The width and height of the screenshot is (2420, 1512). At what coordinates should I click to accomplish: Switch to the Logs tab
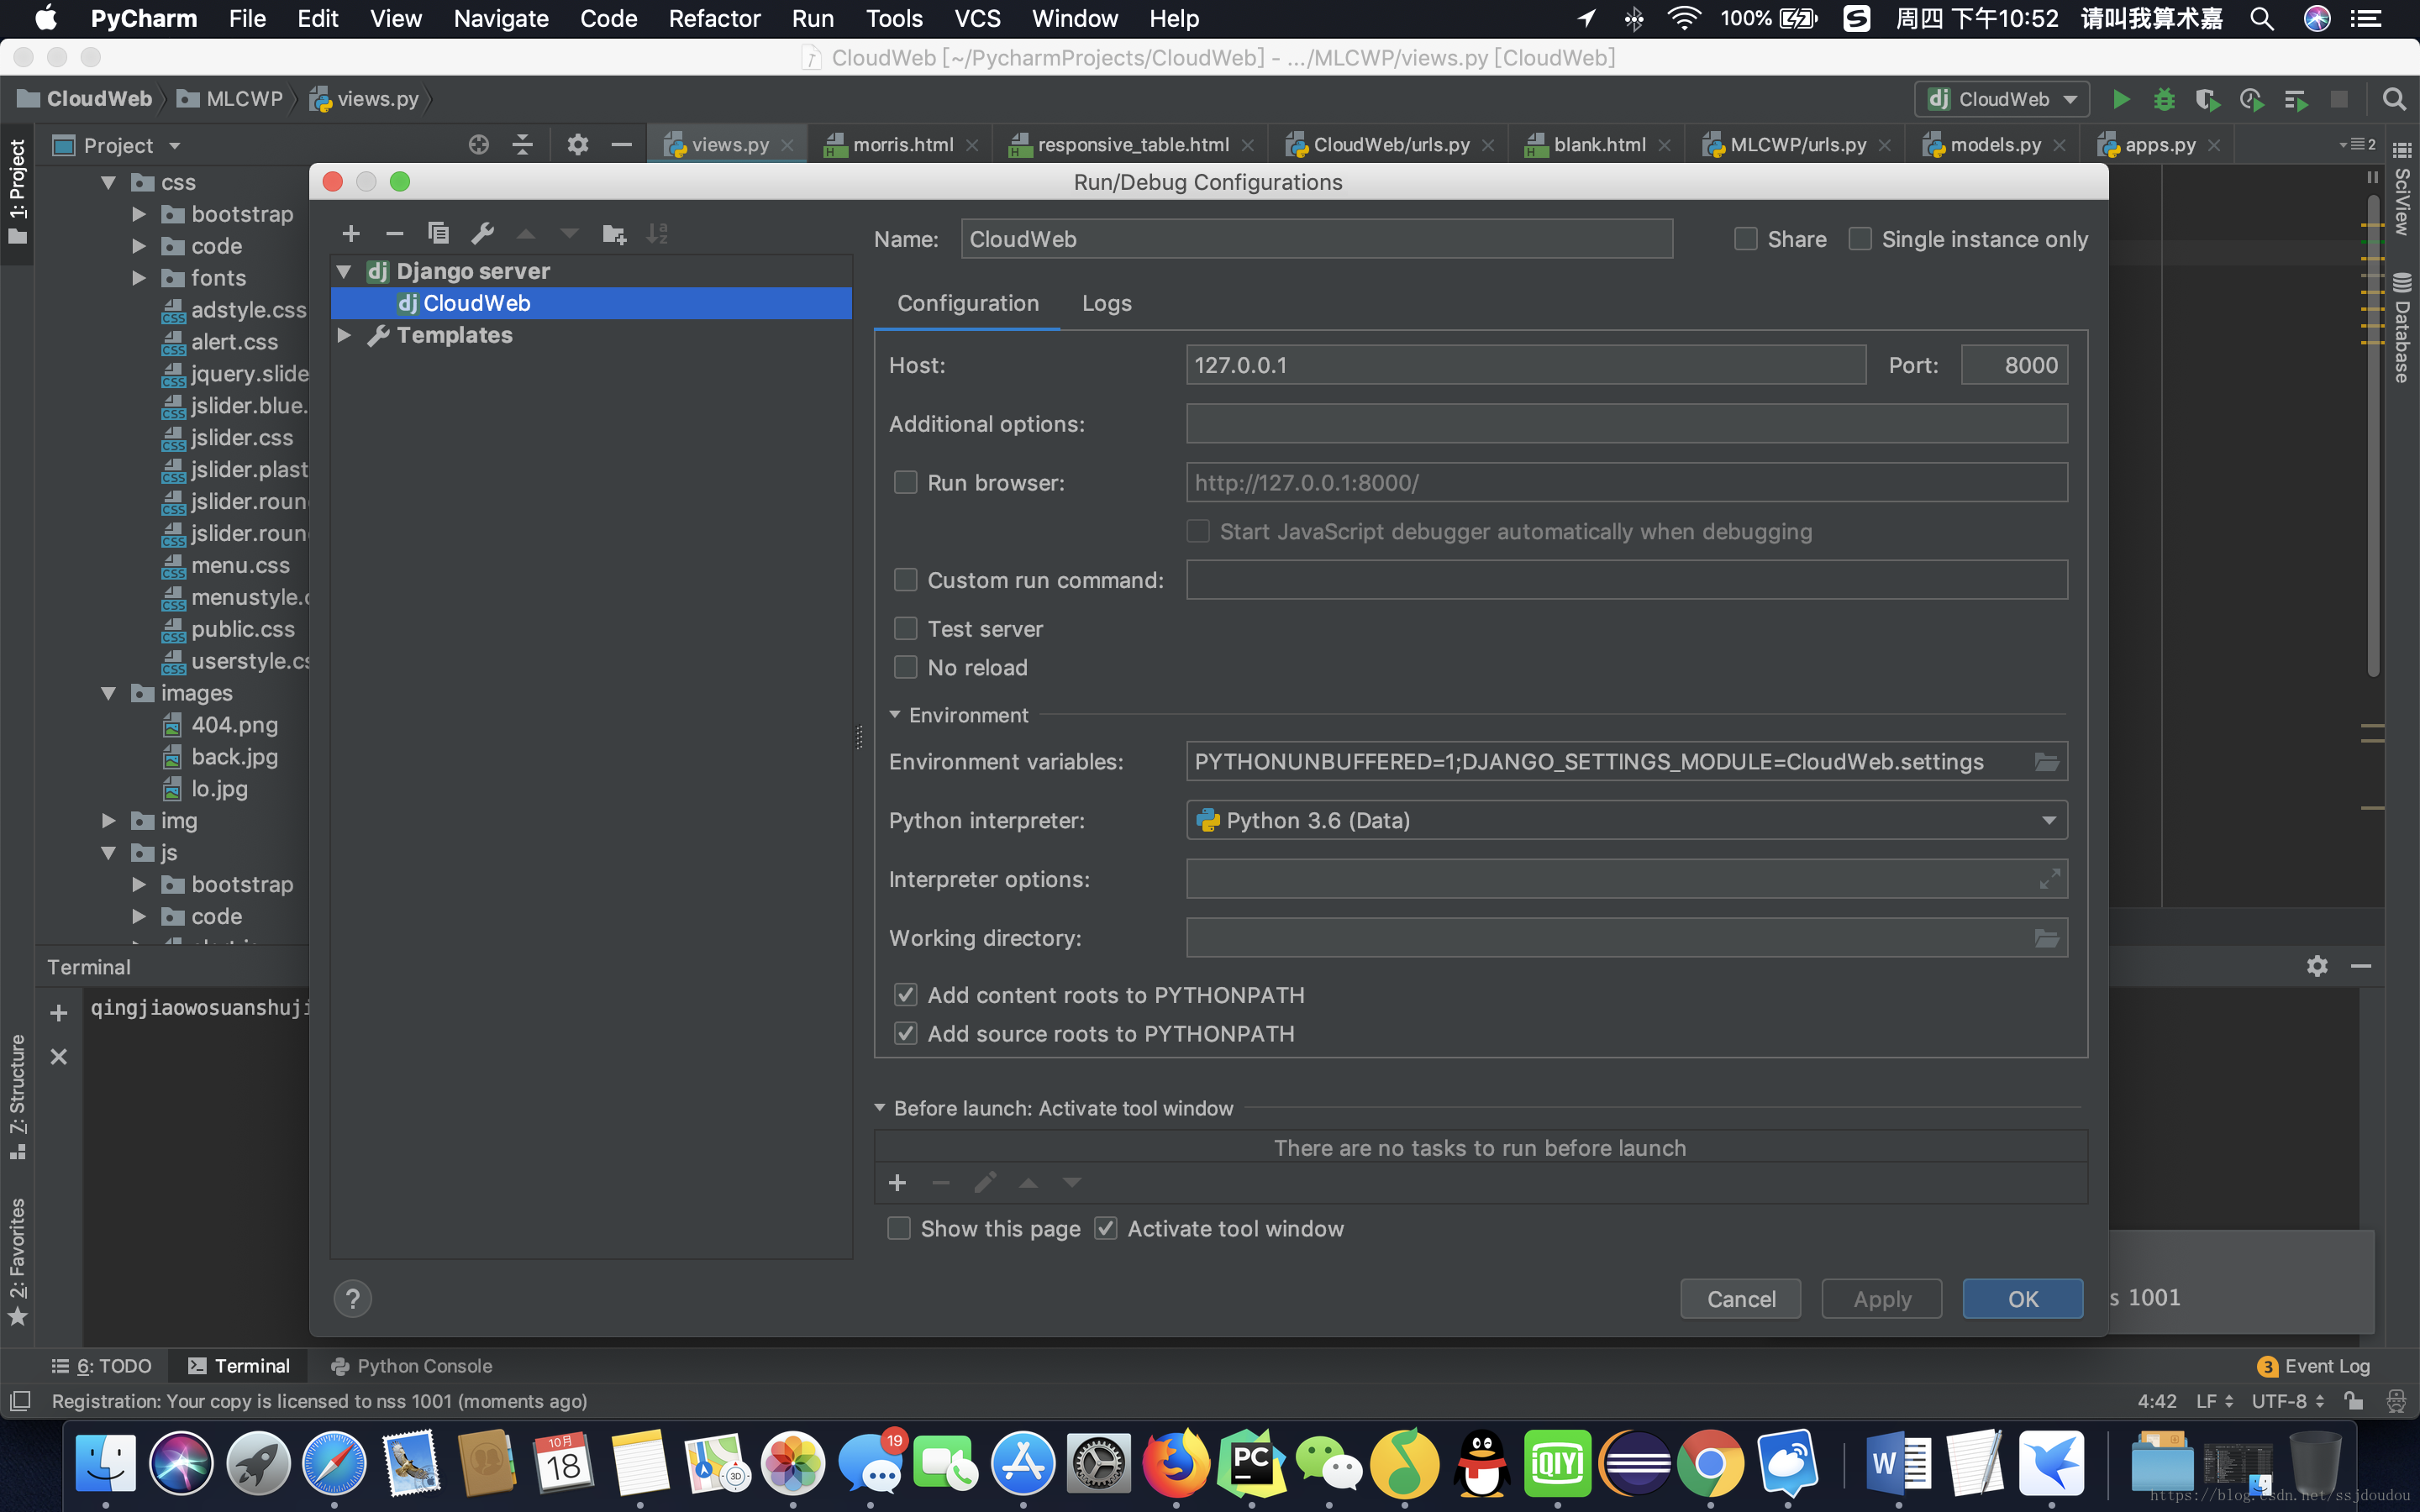[1106, 303]
